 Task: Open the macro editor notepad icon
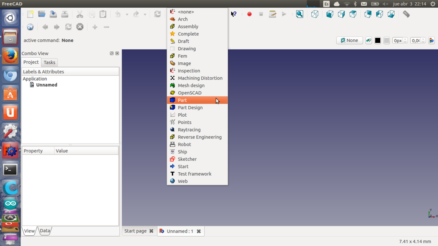[272, 14]
